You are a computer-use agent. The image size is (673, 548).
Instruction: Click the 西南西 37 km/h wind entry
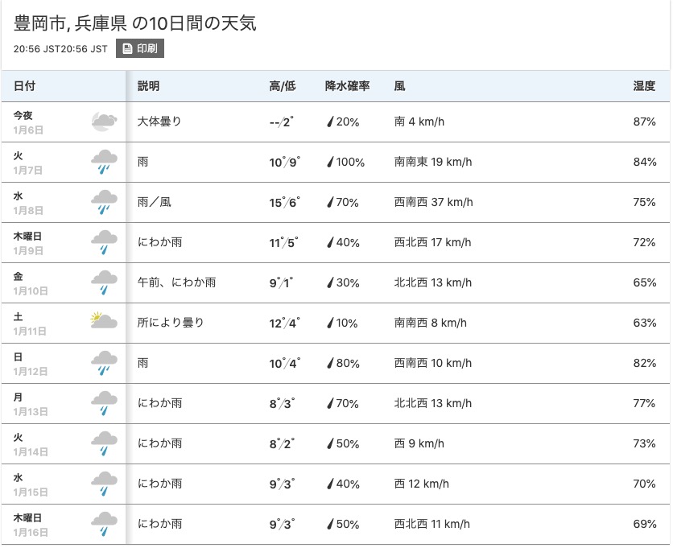pyautogui.click(x=433, y=202)
